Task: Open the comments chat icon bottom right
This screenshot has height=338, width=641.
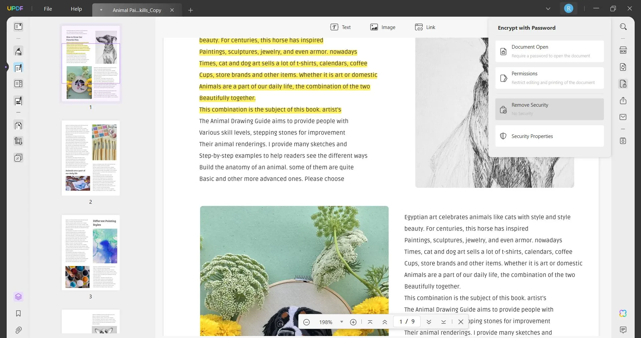Action: pyautogui.click(x=623, y=330)
